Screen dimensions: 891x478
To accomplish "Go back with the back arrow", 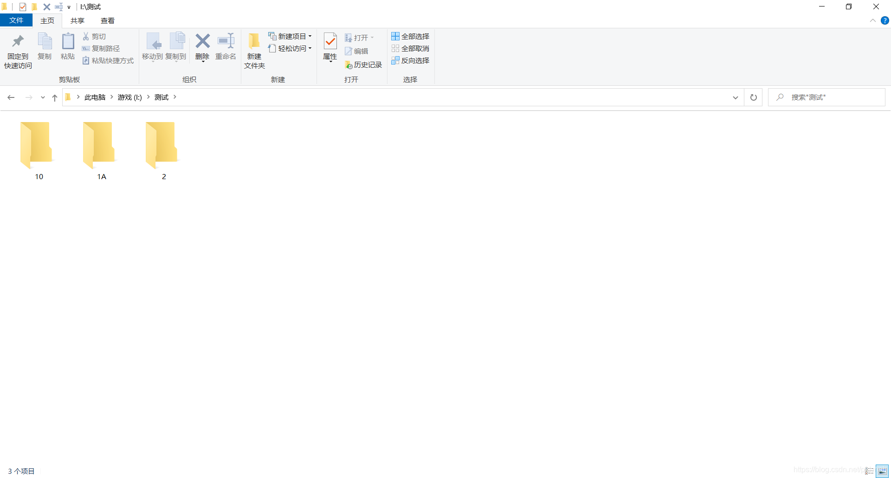I will [x=11, y=97].
